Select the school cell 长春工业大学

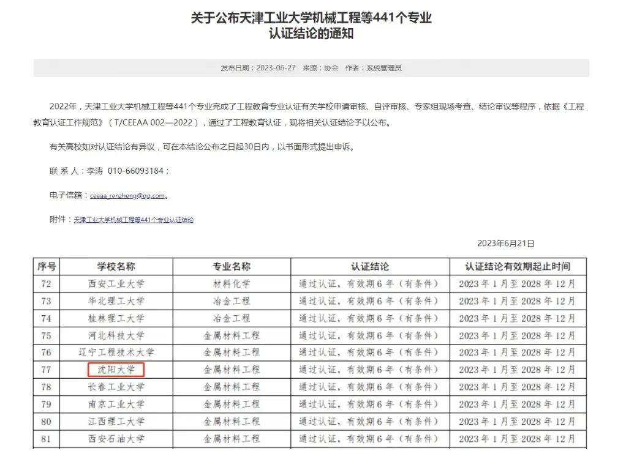click(x=116, y=387)
